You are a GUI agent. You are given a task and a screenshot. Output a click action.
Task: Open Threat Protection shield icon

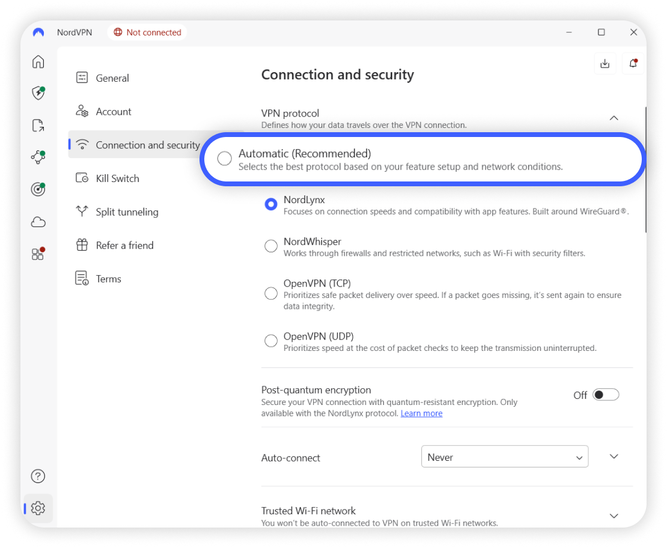[x=38, y=93]
